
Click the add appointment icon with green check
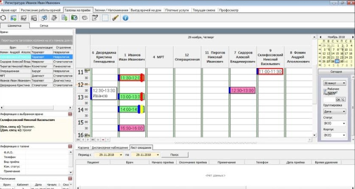point(13,18)
